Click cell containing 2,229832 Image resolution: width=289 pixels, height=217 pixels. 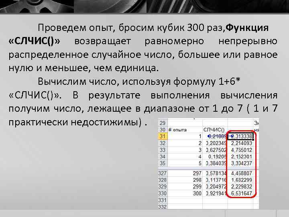[x=241, y=186]
